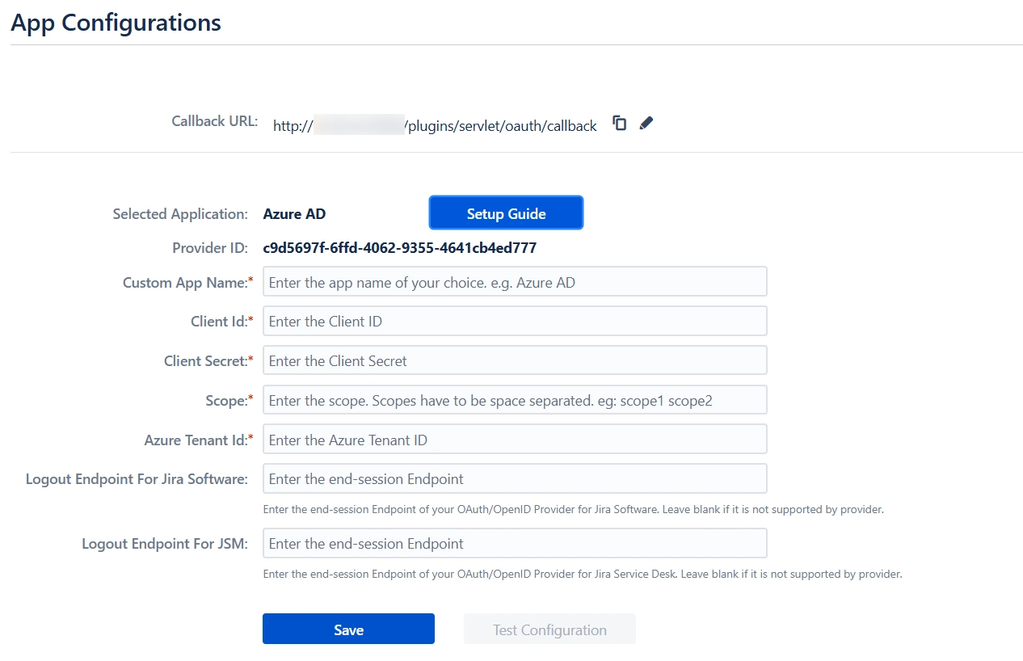This screenshot has height=661, width=1023.
Task: Click the App Configurations heading
Action: (116, 23)
